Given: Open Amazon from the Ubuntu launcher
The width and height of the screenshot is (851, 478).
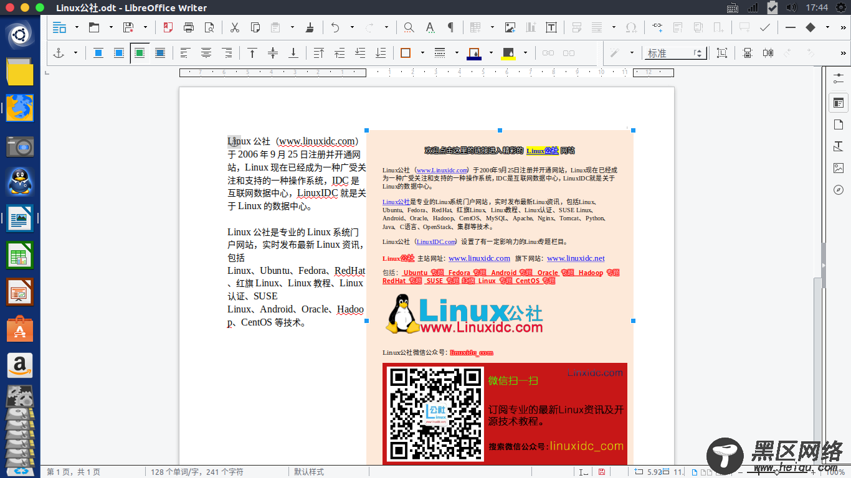Looking at the screenshot, I should point(20,365).
